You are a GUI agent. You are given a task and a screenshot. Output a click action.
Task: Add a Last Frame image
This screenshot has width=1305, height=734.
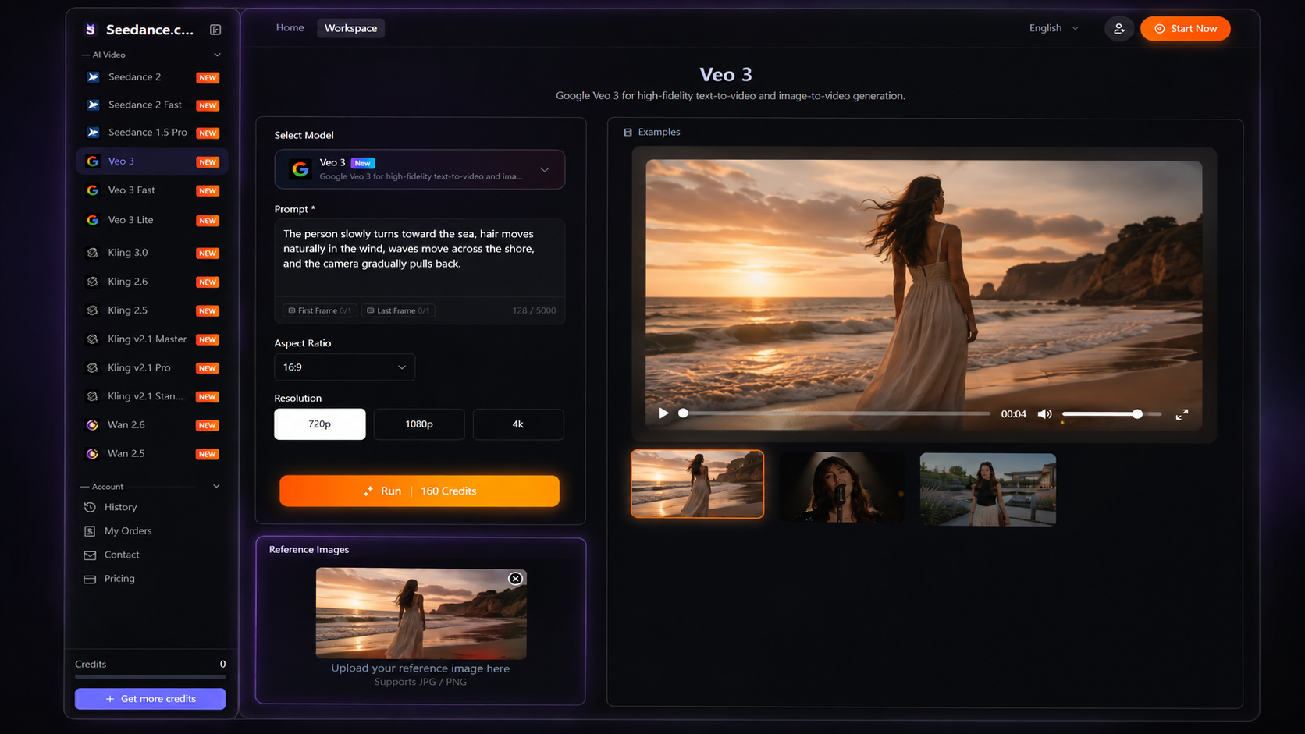tap(398, 310)
